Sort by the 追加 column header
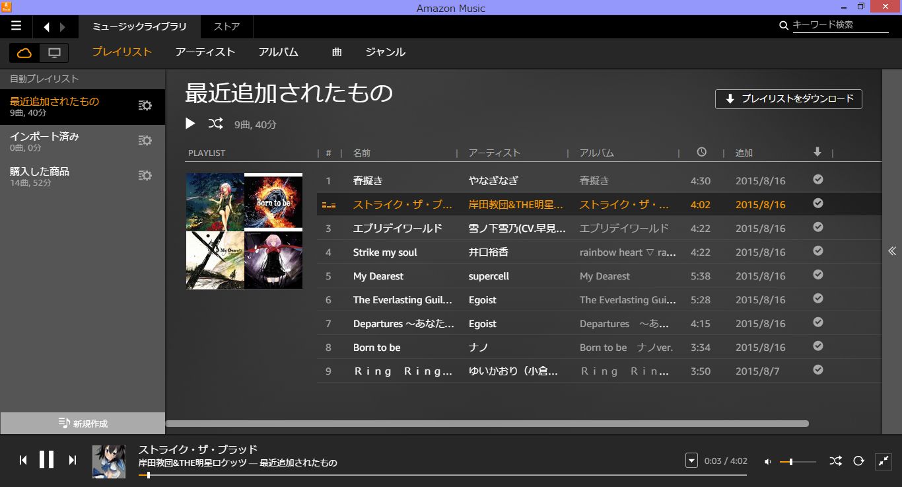902x487 pixels. 744,153
